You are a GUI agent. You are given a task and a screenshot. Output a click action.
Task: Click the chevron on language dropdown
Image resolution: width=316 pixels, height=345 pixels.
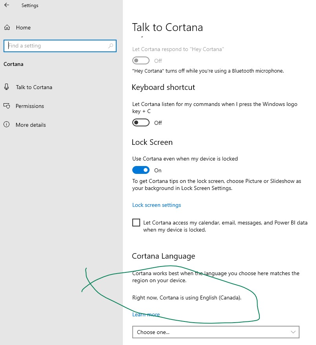(293, 332)
